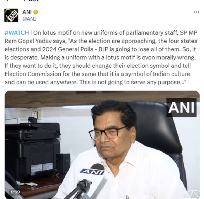Viewport: 204px width, 199px height.
Task: Open the ANI profile avatar
Action: (11, 15)
